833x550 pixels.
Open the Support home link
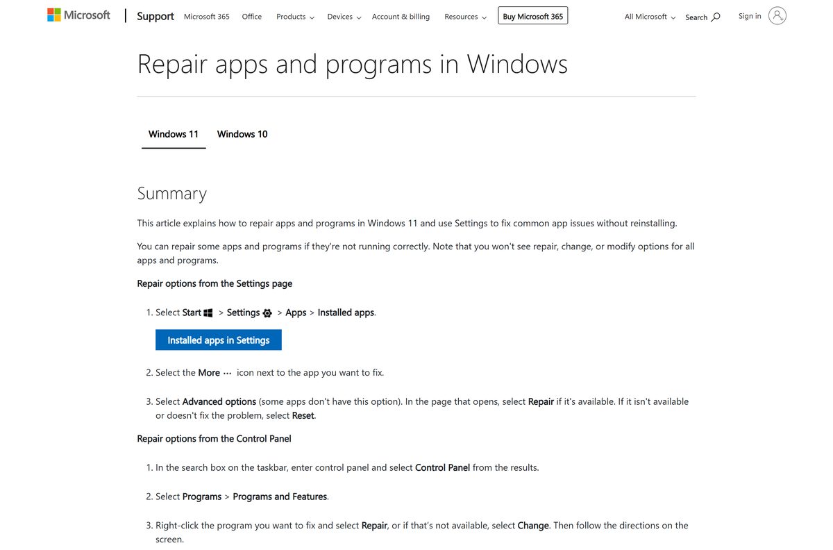(155, 16)
